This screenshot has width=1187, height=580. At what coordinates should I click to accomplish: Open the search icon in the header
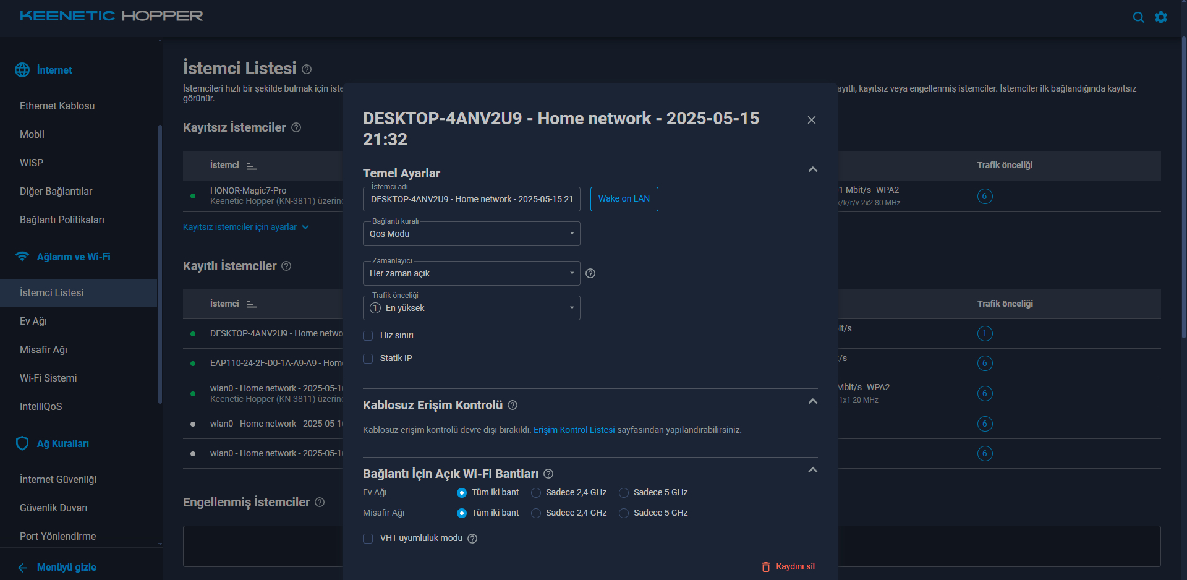[x=1138, y=17]
